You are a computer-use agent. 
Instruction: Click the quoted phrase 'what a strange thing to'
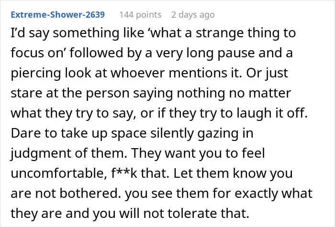coord(223,33)
